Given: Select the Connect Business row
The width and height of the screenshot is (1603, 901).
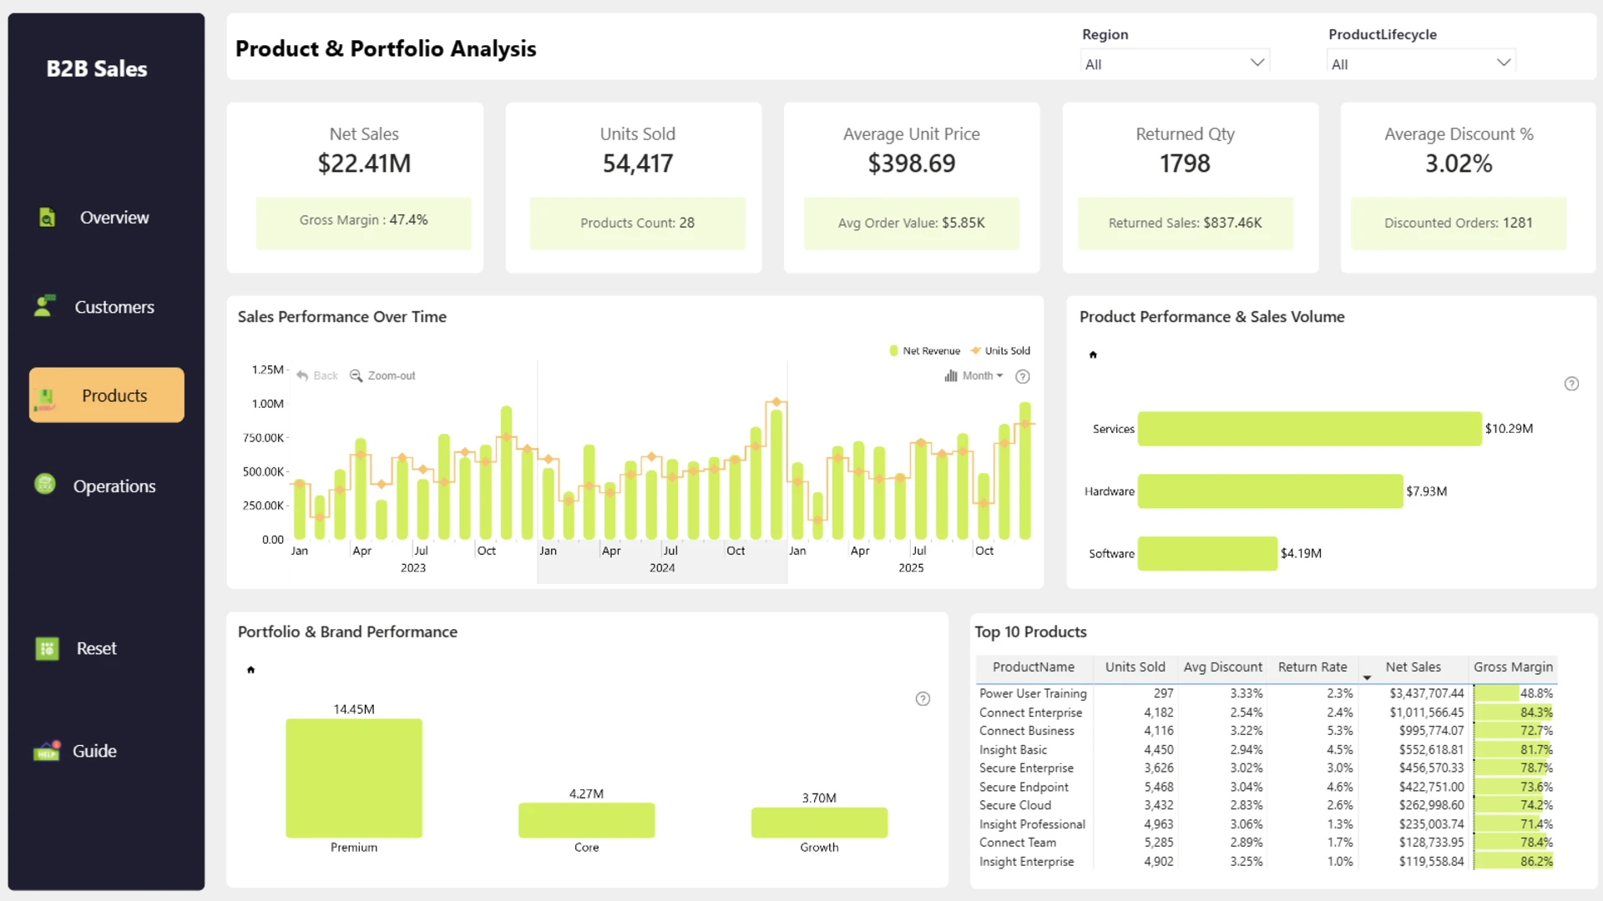Looking at the screenshot, I should 1266,731.
